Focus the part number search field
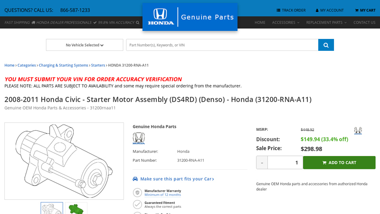This screenshot has height=214, width=380. point(222,45)
